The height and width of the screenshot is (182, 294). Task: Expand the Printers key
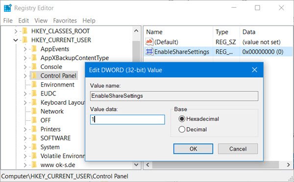pyautogui.click(x=25, y=129)
